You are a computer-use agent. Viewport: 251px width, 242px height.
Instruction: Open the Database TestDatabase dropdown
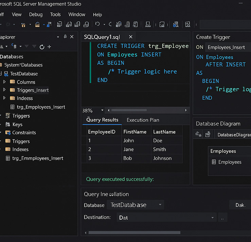click(x=160, y=204)
